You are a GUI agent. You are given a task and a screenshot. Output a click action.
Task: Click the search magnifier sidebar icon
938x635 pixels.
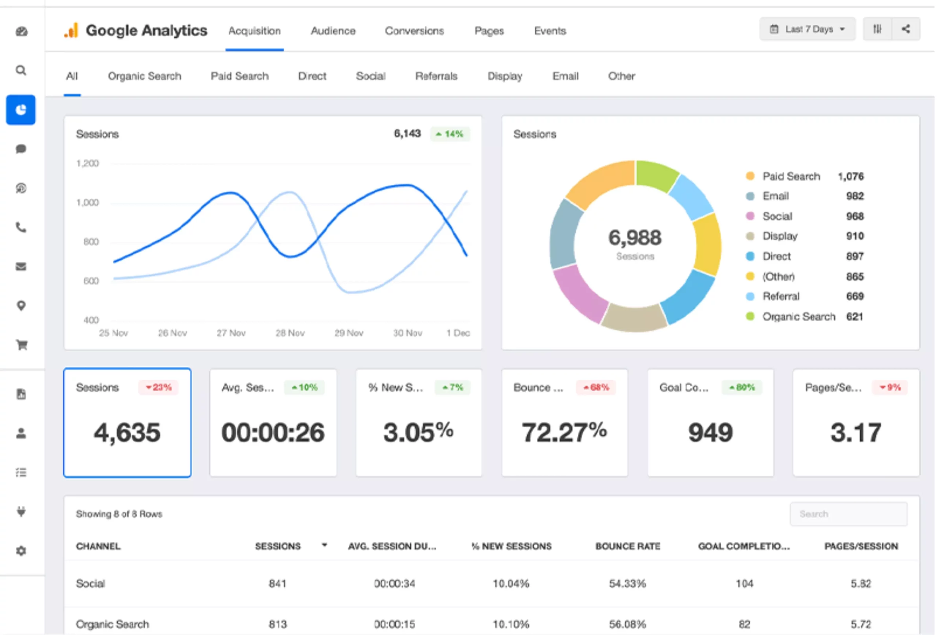tap(21, 71)
